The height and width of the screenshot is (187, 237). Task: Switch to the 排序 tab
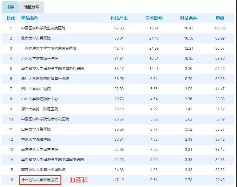10,7
